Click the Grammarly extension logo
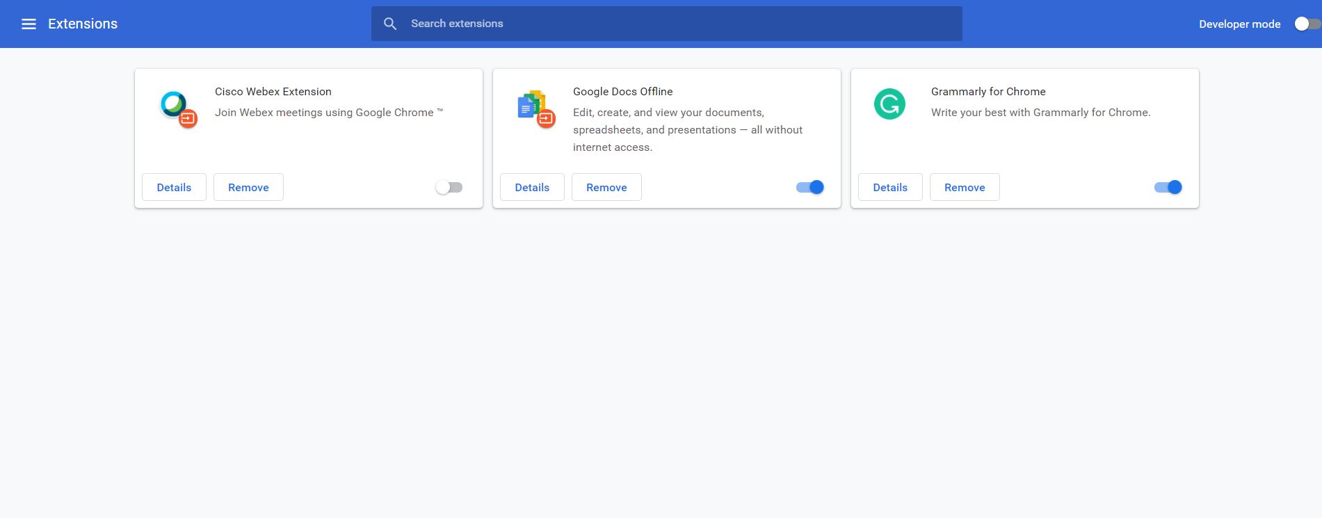1322x518 pixels. (x=889, y=104)
